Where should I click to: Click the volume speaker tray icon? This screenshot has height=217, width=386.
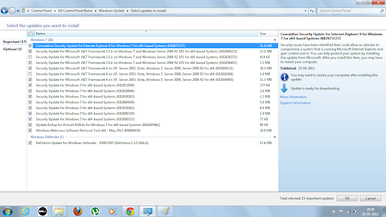tap(334, 212)
